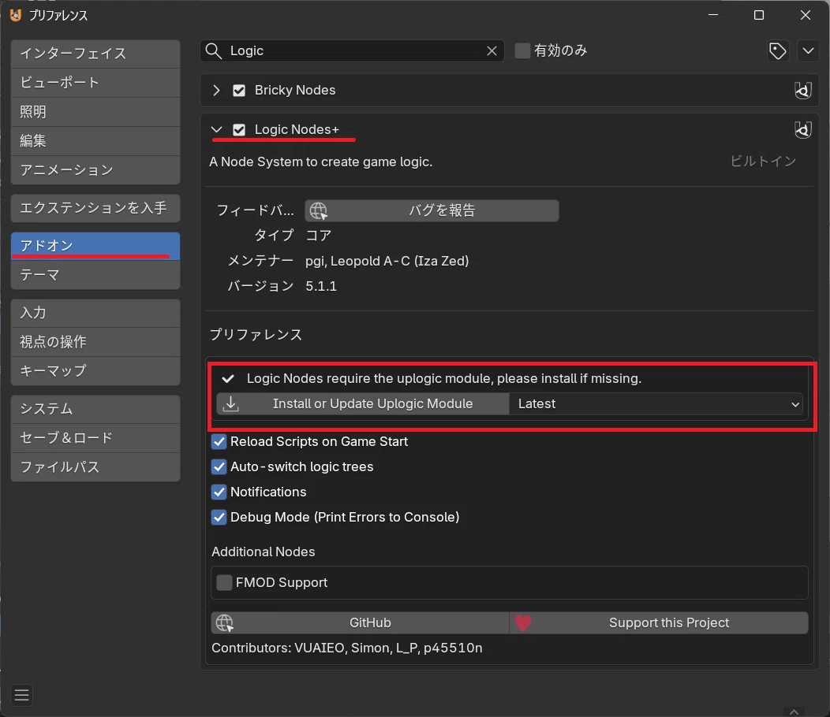This screenshot has height=717, width=830.
Task: Click the description A Node System text
Action: (x=321, y=162)
